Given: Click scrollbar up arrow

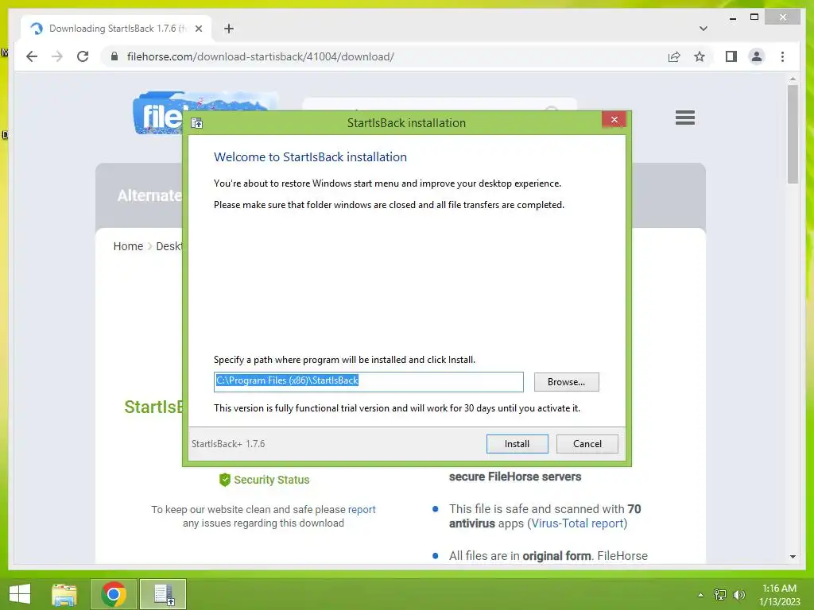Looking at the screenshot, I should click(793, 79).
